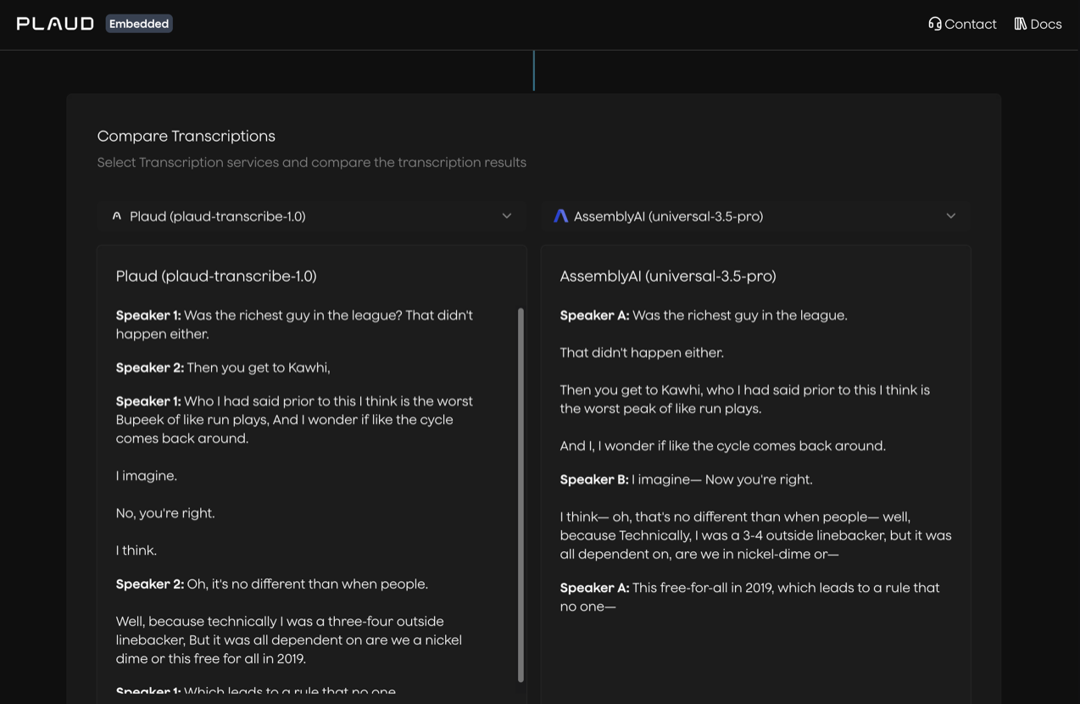Viewport: 1080px width, 704px height.
Task: Click 'Well, because technically I was a three-four' paragraph
Action: coord(289,640)
